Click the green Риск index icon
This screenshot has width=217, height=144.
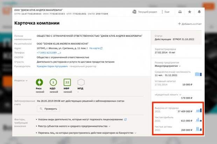[40, 83]
